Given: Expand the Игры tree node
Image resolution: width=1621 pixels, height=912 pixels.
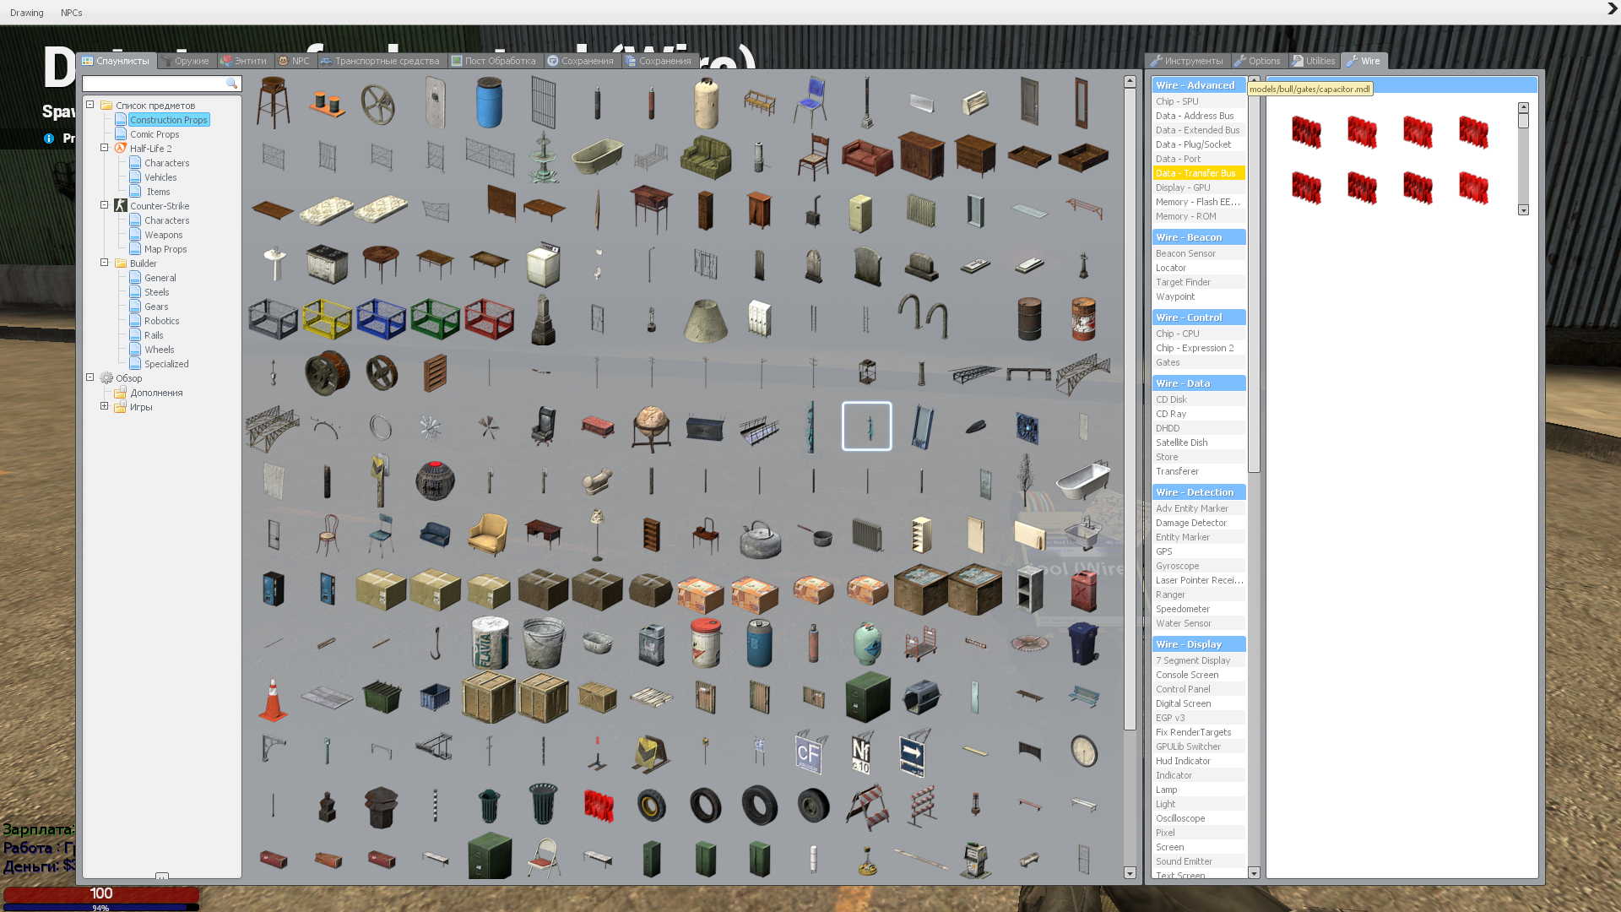Looking at the screenshot, I should pyautogui.click(x=105, y=406).
